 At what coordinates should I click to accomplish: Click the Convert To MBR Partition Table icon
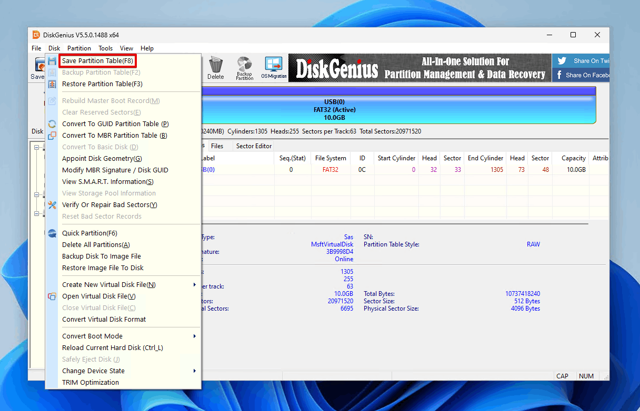(x=52, y=136)
